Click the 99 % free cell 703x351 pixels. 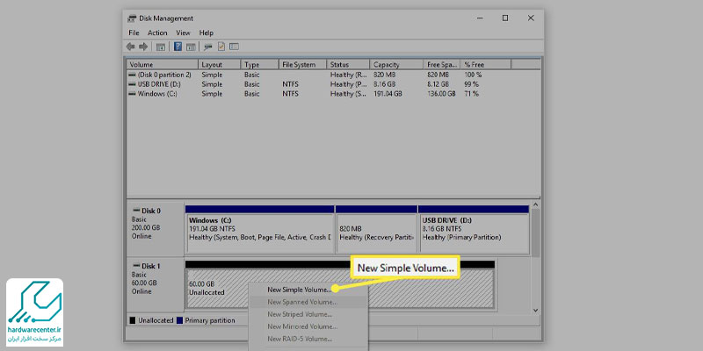[472, 84]
